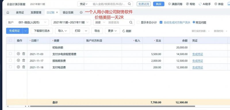Open the period range 2021年11期 dropdown

tap(71, 22)
